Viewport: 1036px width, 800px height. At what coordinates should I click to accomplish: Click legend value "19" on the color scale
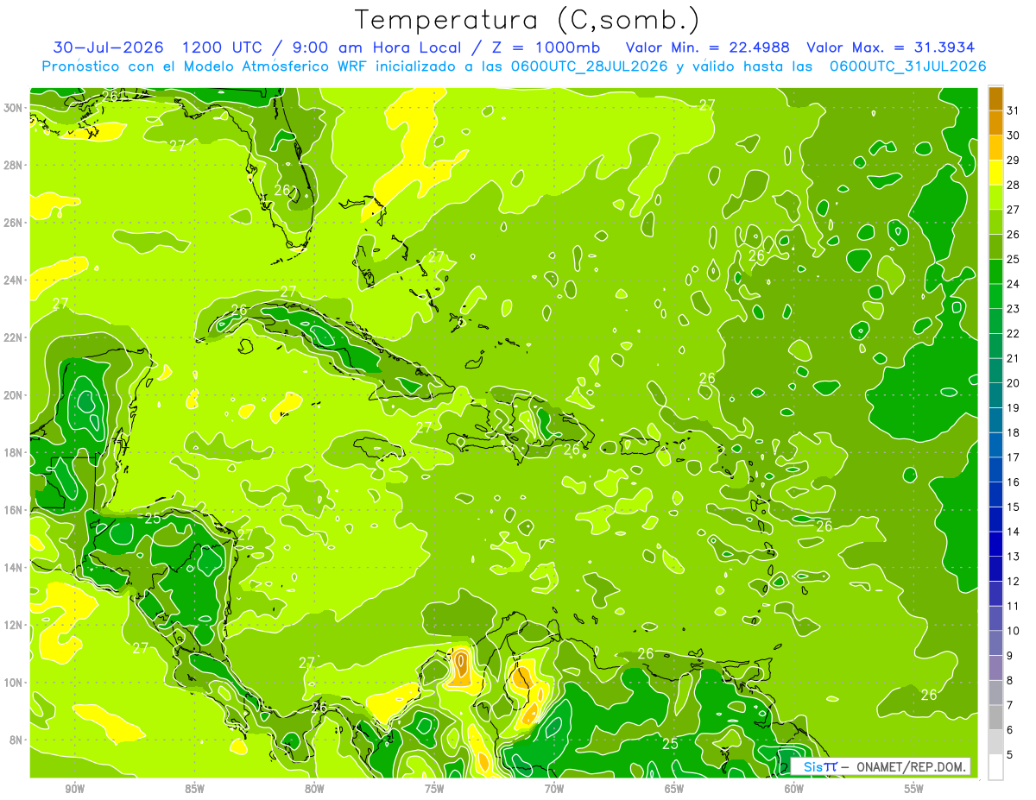tap(1013, 407)
